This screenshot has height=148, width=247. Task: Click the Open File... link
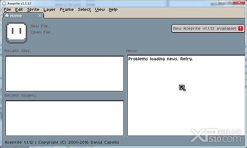click(x=42, y=32)
